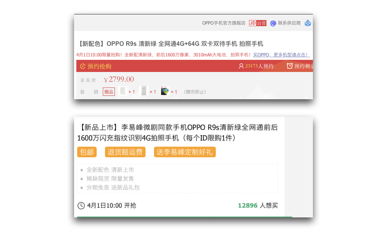
Task: Click the (赠完即止) note
Action: coord(195,92)
